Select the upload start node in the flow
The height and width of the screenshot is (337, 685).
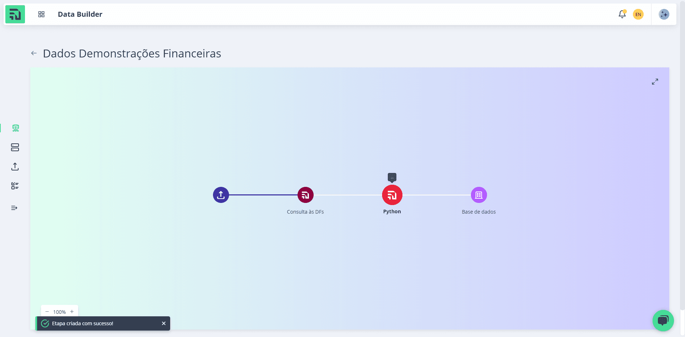click(221, 195)
